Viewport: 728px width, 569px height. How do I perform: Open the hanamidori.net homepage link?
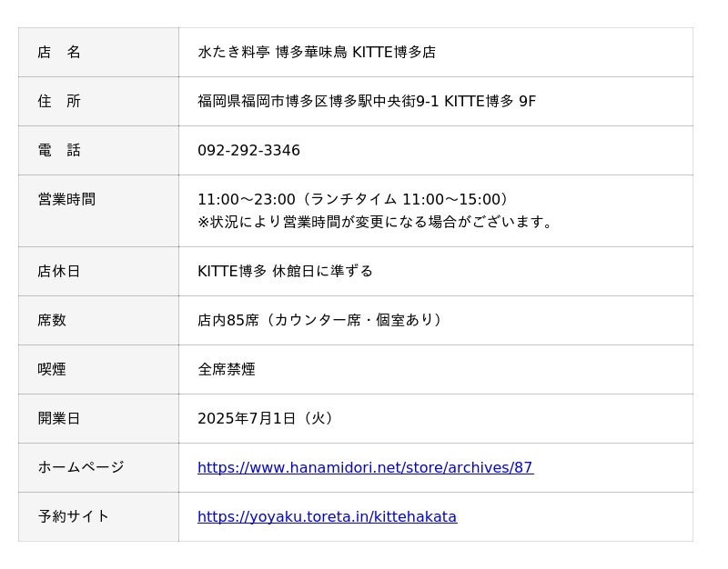365,468
